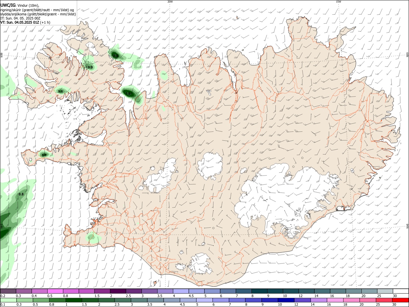Pick the darkest green swatch above rain 1

coord(74,300)
